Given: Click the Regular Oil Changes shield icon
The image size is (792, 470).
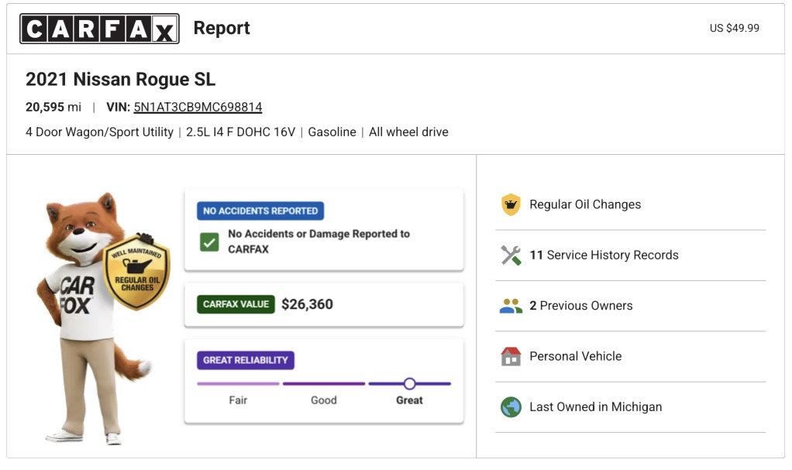Looking at the screenshot, I should click(511, 204).
